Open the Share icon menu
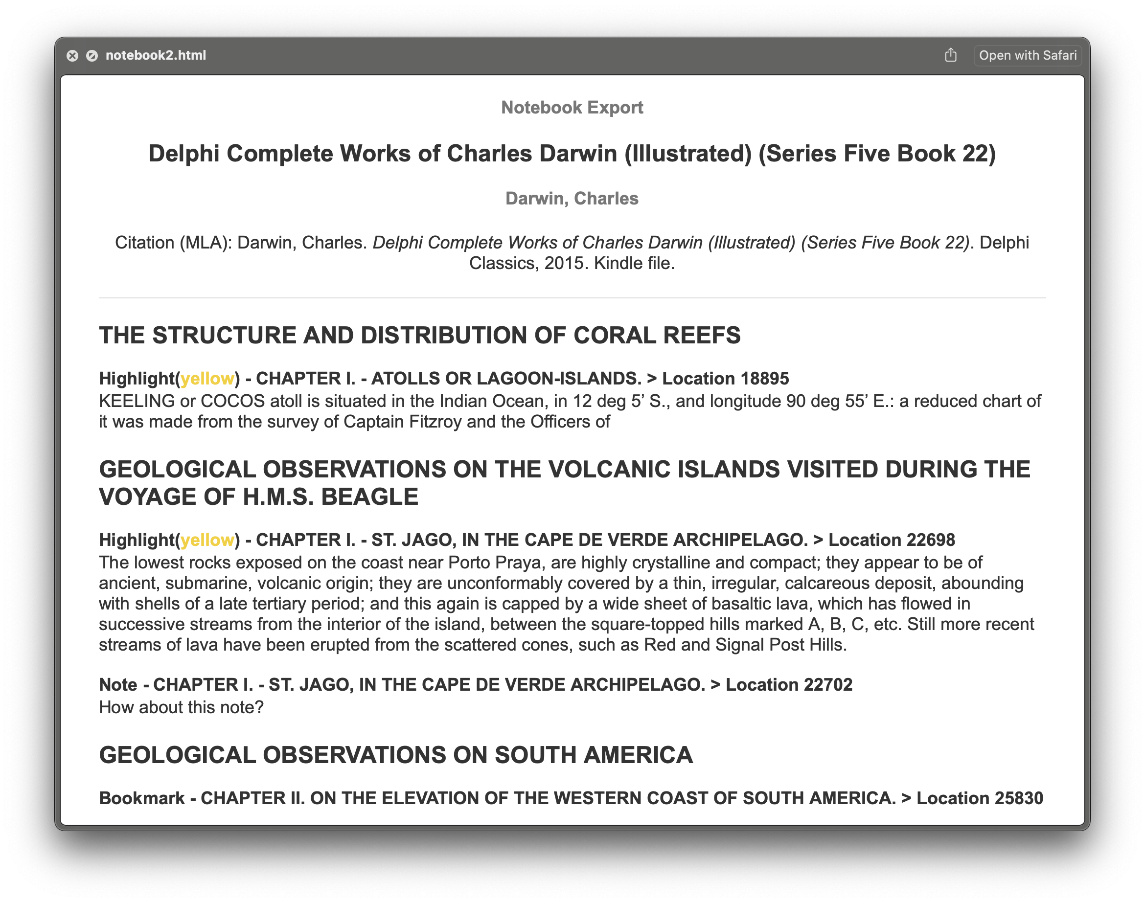 pyautogui.click(x=950, y=55)
